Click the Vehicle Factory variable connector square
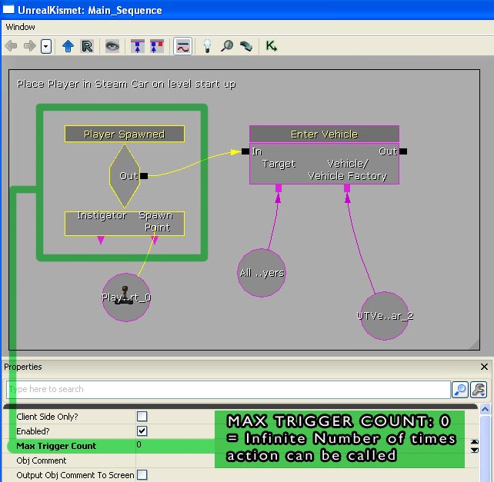Image resolution: width=494 pixels, height=482 pixels. (347, 188)
